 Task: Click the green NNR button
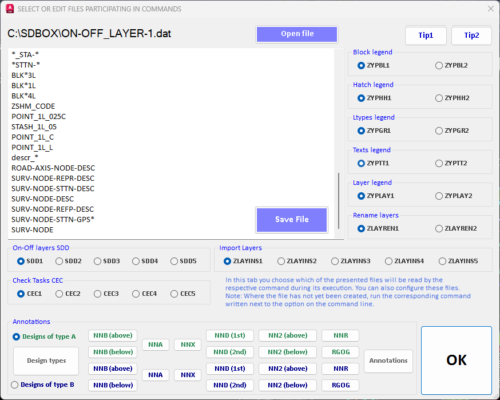pyautogui.click(x=340, y=335)
